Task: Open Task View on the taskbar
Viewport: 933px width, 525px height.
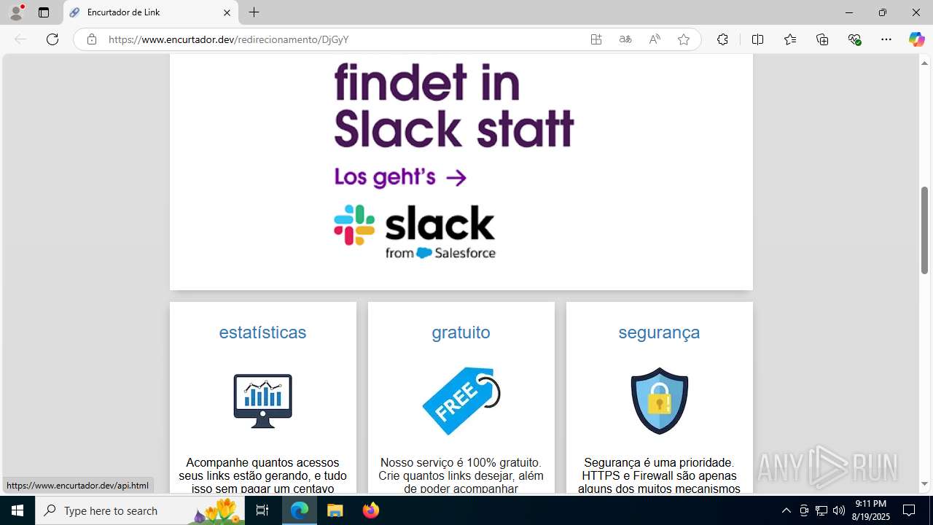Action: click(262, 510)
